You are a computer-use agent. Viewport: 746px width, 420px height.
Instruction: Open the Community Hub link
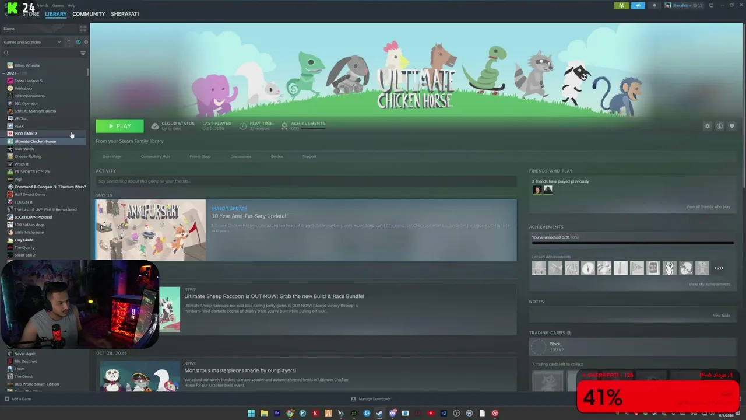point(155,156)
